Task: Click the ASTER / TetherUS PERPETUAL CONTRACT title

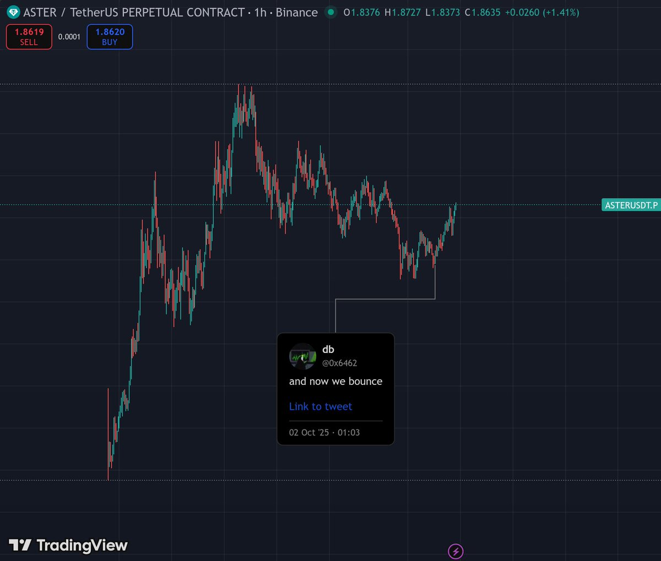Action: click(x=134, y=12)
